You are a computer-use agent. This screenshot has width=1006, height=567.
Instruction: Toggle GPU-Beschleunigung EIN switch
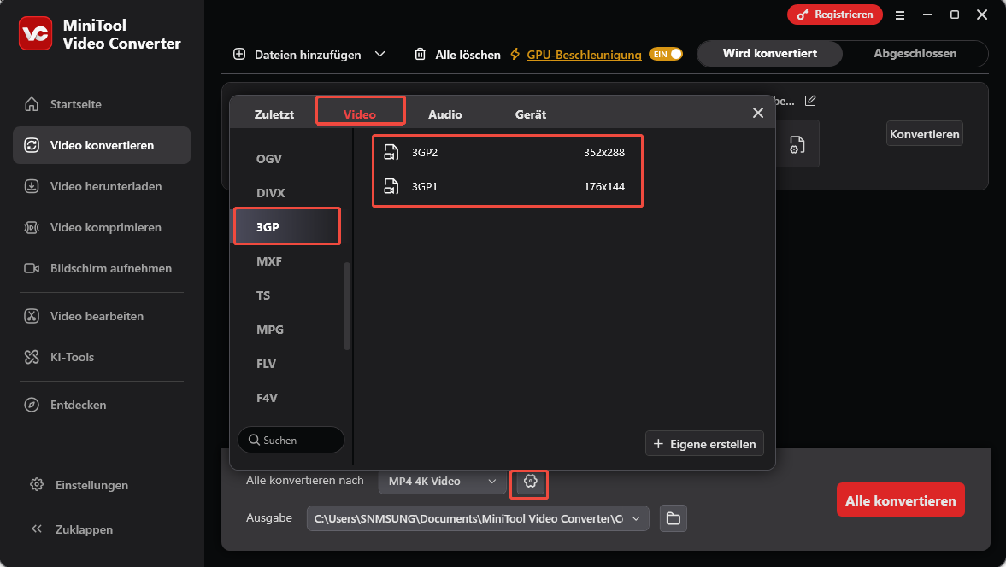[665, 54]
